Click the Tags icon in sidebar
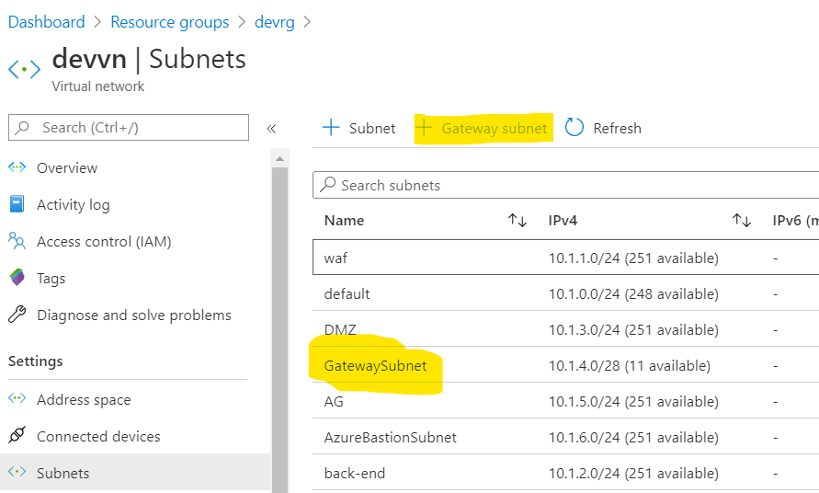The width and height of the screenshot is (819, 493). click(x=17, y=278)
